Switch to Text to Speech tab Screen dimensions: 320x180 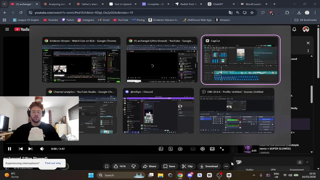click(x=123, y=4)
